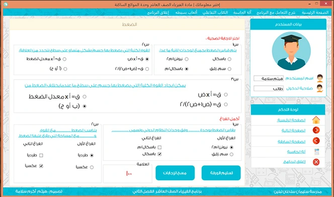Toggle the طرديا checkbox under الفراغ الثاني
334x197 pixels.
(x=41, y=155)
